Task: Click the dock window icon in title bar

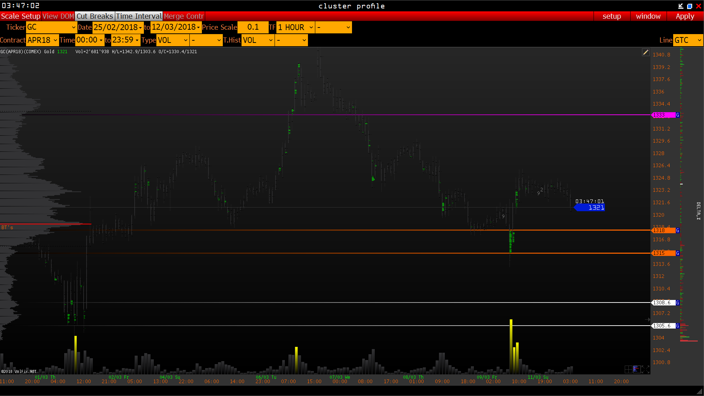Action: (x=681, y=6)
